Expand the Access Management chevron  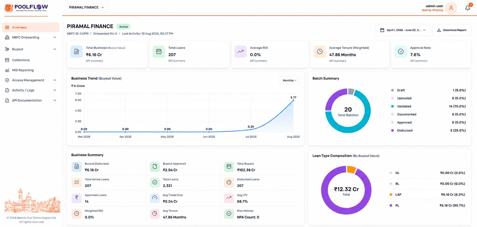(55, 80)
